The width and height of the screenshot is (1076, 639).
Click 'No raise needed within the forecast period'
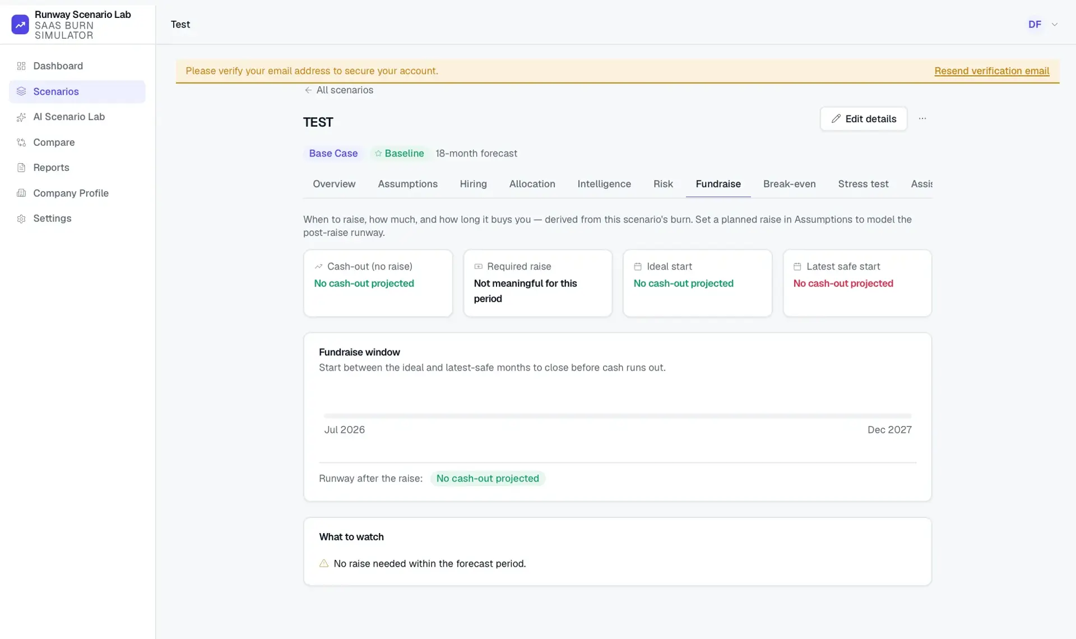(429, 564)
